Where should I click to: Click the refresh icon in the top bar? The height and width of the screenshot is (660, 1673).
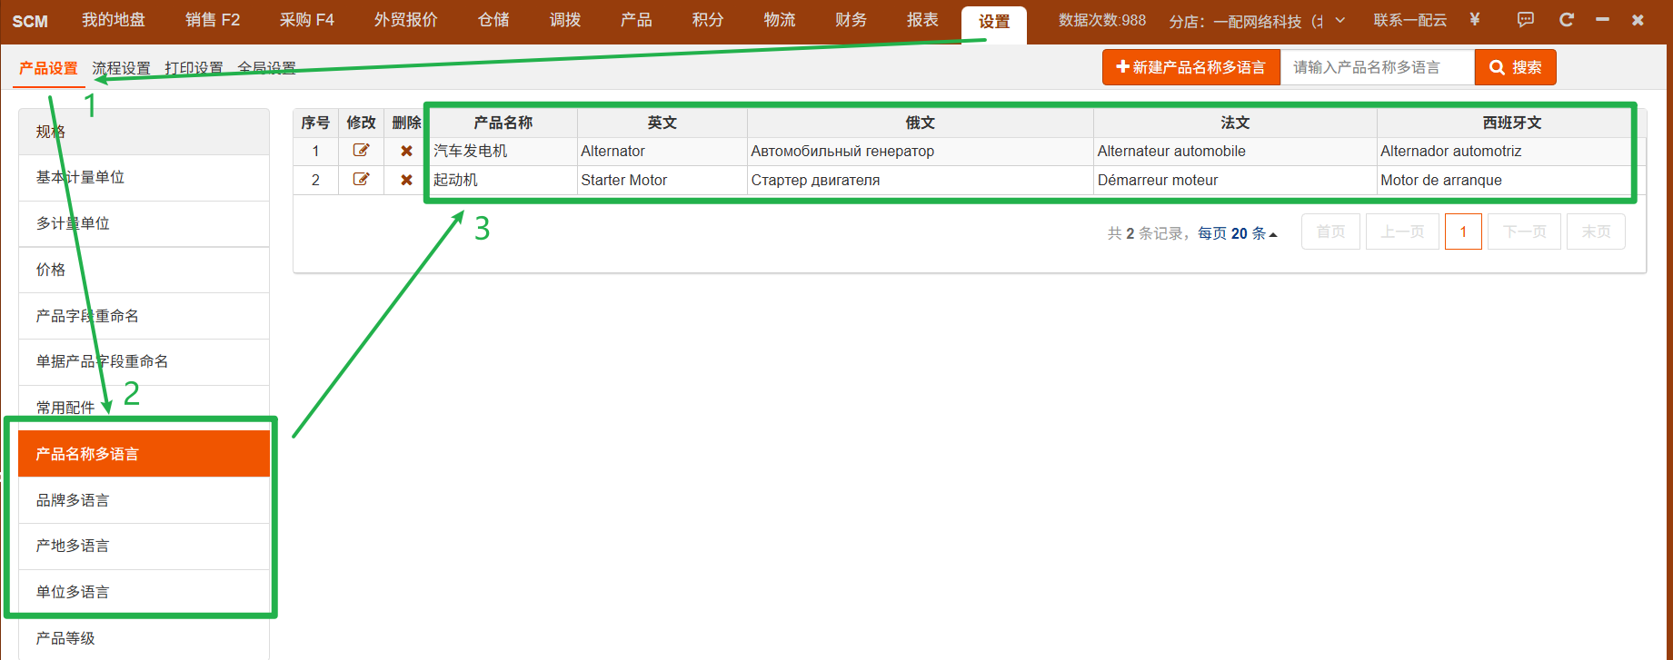(1566, 20)
